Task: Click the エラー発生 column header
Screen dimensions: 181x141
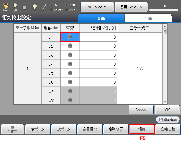Action: point(140,28)
